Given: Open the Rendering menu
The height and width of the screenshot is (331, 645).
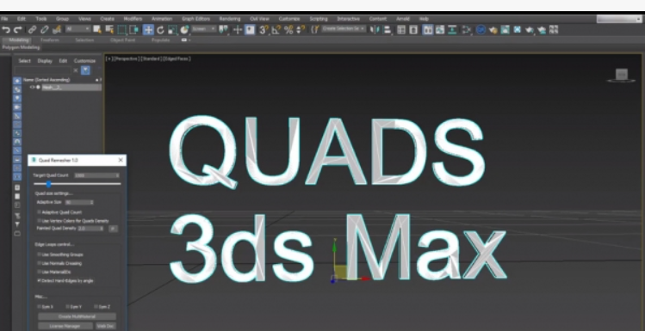Looking at the screenshot, I should pos(230,19).
